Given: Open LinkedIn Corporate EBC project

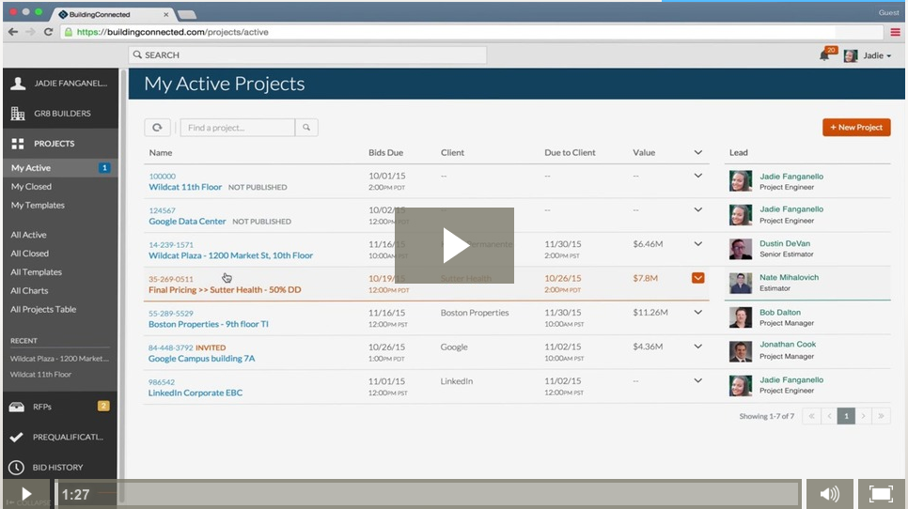Looking at the screenshot, I should pos(196,393).
